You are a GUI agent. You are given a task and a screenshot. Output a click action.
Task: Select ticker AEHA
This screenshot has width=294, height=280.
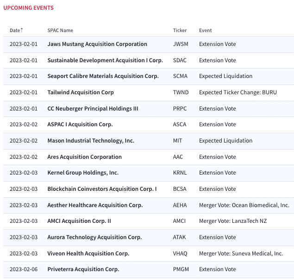(180, 205)
